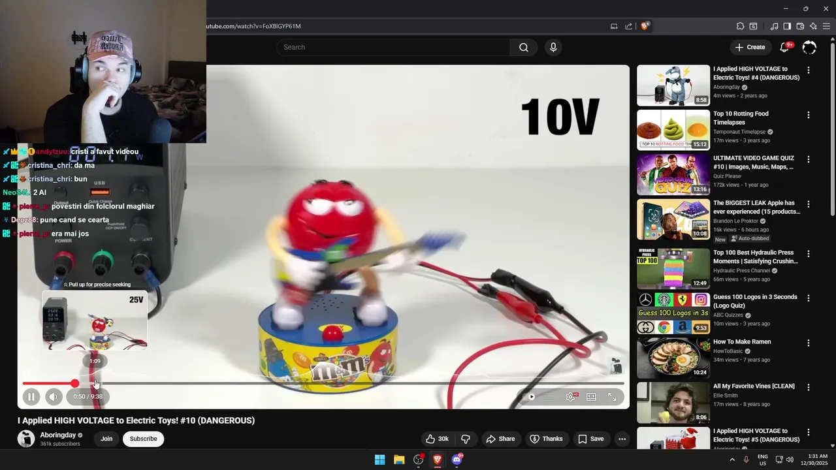Pause the video with the pause button
This screenshot has width=836, height=470.
click(31, 396)
